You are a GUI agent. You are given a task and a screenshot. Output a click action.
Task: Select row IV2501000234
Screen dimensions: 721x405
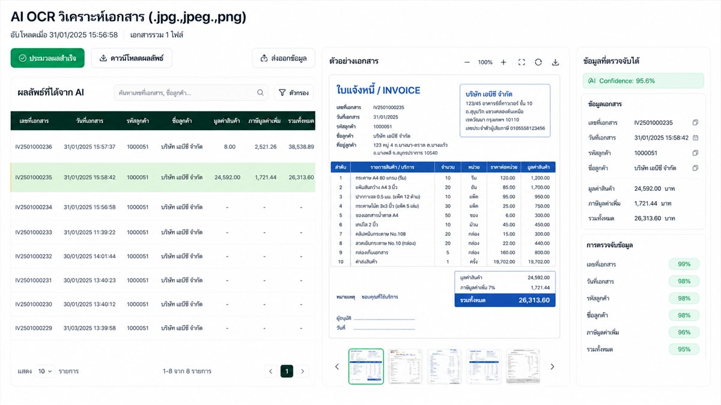pos(163,207)
